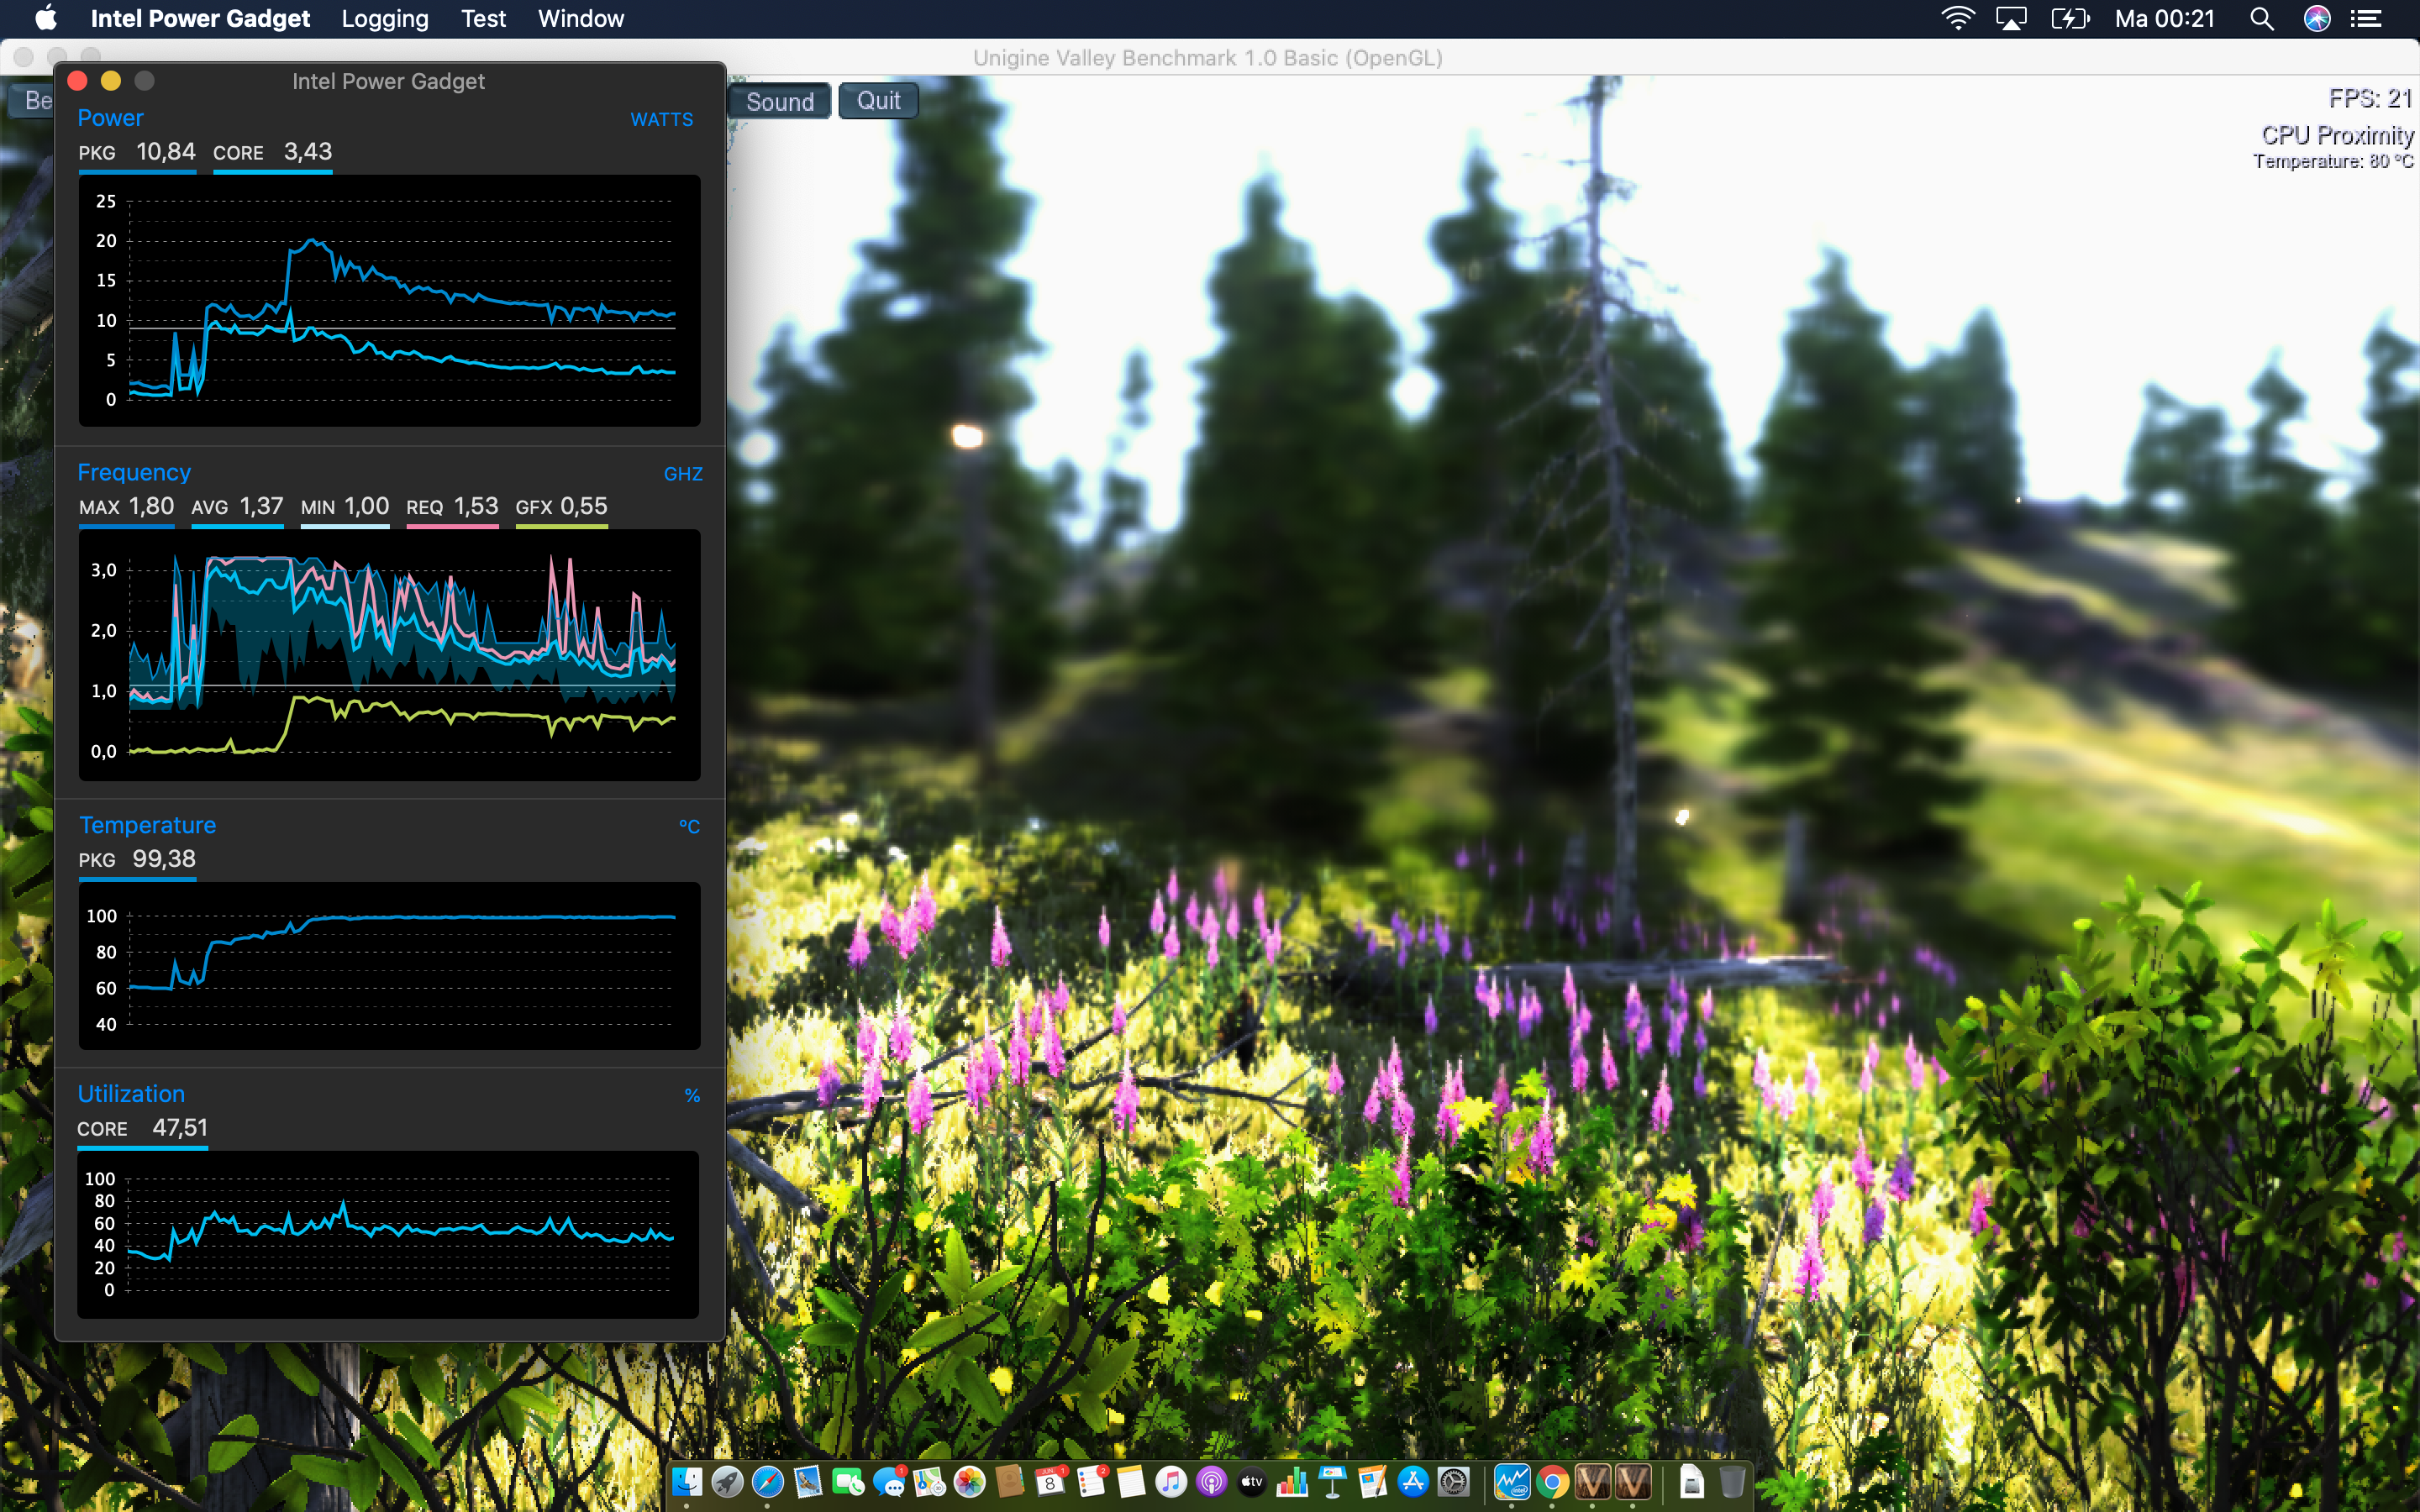Launch Google Chrome from the dock

(x=1552, y=1481)
